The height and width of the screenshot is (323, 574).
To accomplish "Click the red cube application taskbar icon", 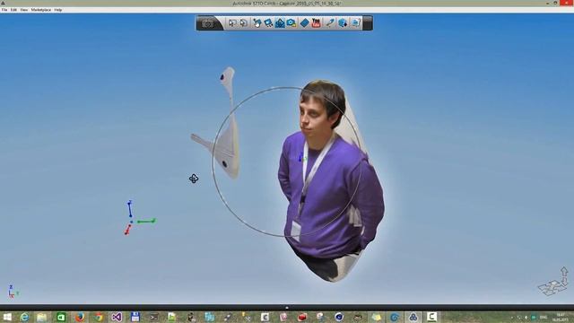I will pos(302,317).
